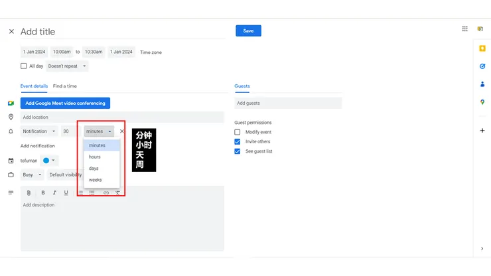Click the location pin icon
Viewport: 491px width, 276px height.
pyautogui.click(x=11, y=117)
